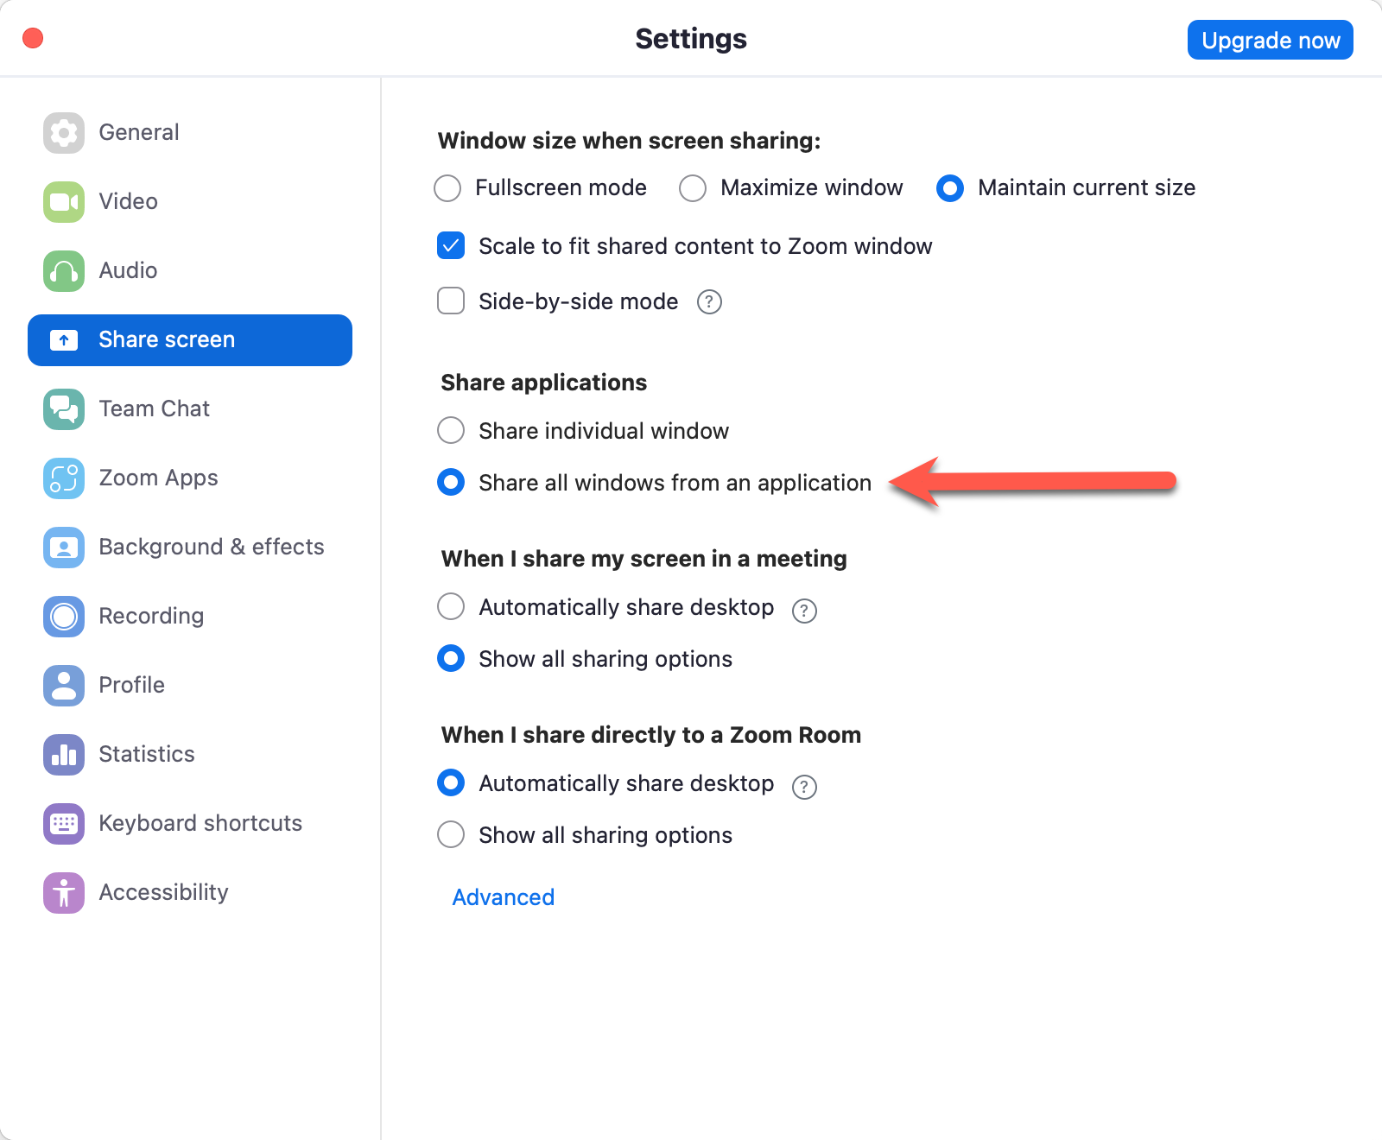Click the Upgrade now button

1270,41
